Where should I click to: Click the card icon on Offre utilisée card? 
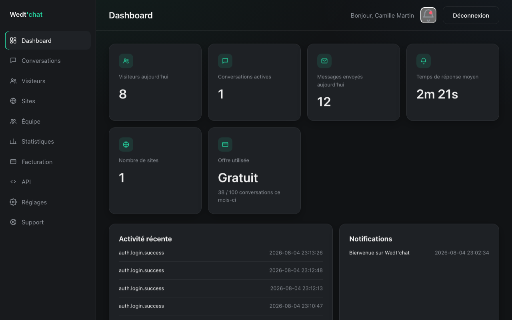coord(225,144)
